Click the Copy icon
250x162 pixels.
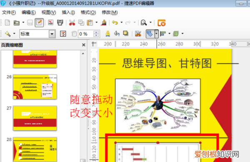point(81,23)
